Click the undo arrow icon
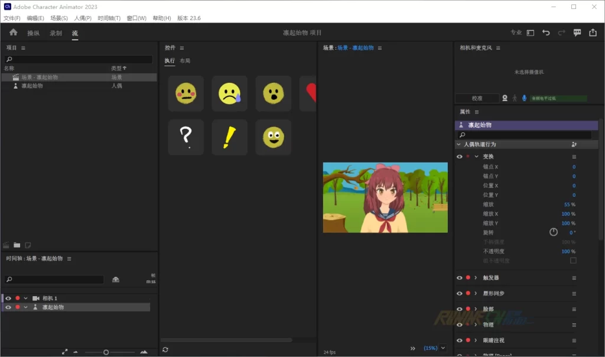This screenshot has width=605, height=357. coord(546,33)
